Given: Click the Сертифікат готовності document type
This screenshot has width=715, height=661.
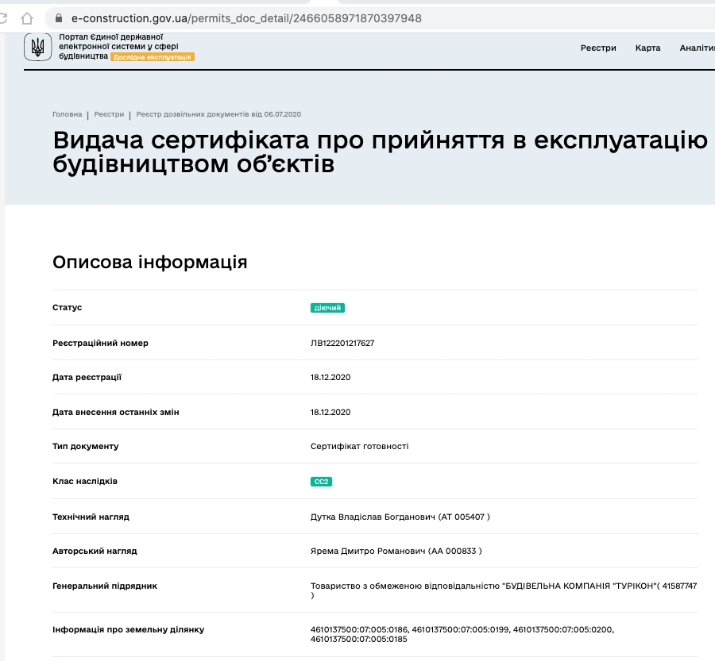Looking at the screenshot, I should pos(359,447).
